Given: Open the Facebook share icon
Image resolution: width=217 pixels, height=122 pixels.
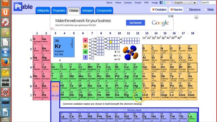Looking at the screenshot, I should point(161,2).
